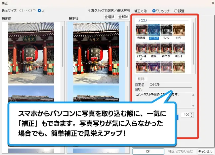
Task: Select the 中 display size radio button
Action: 30,11
